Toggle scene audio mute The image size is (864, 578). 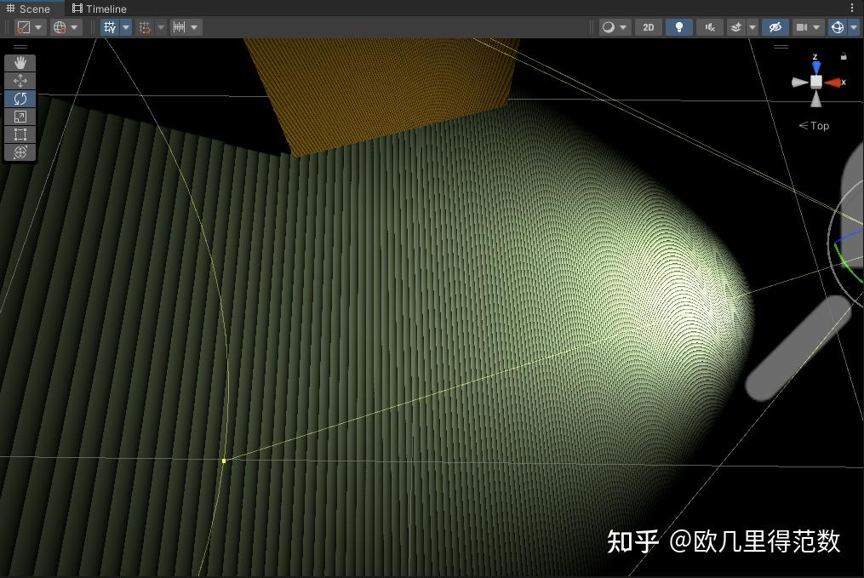[709, 26]
